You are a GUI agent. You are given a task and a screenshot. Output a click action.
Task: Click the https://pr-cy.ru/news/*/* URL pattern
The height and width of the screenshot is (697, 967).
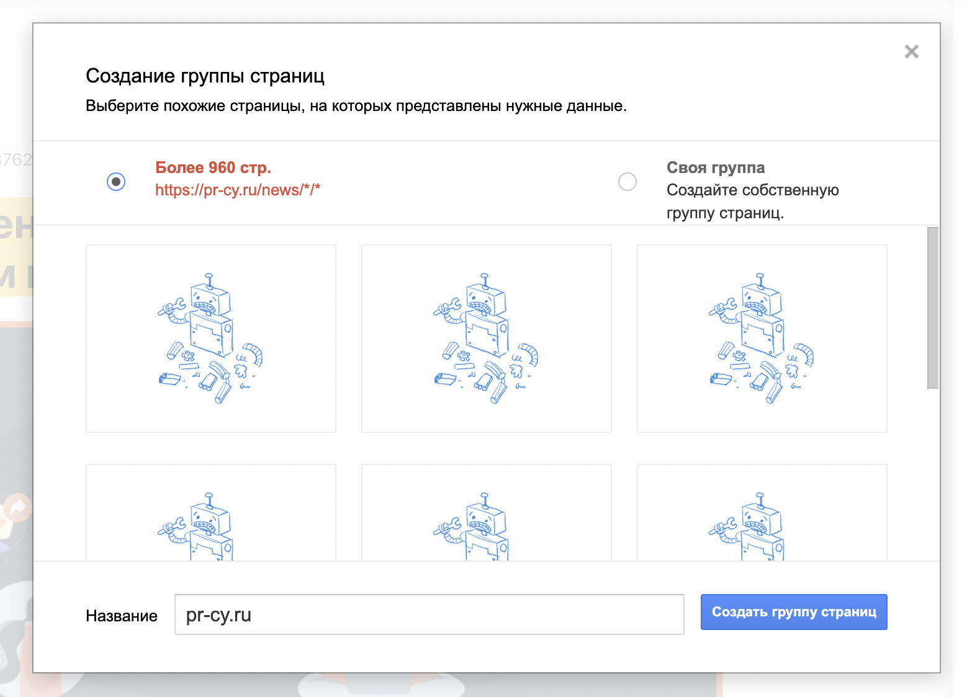click(237, 190)
